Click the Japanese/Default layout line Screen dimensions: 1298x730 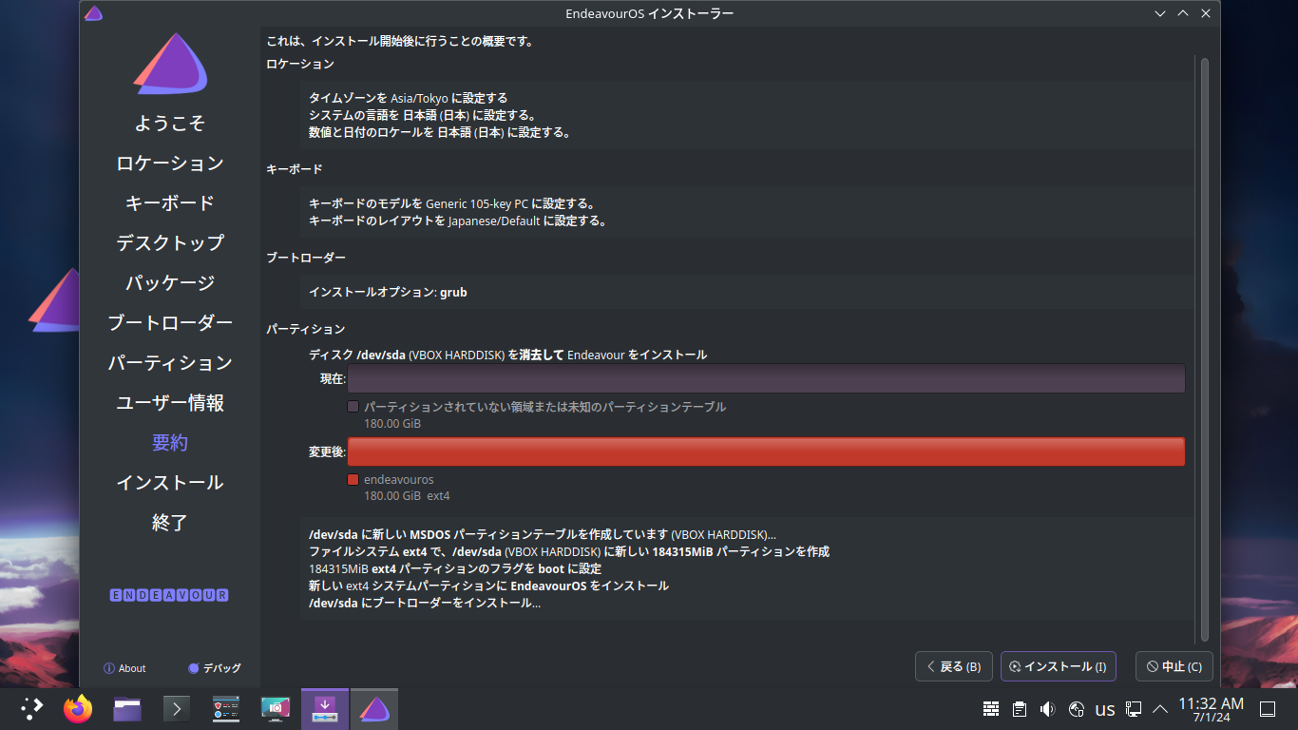[x=458, y=221]
